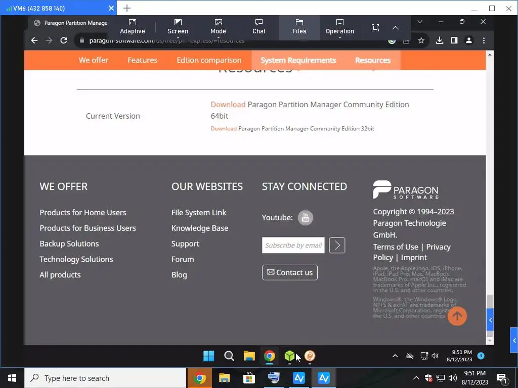This screenshot has height=388, width=518.
Task: Open remote taskbar Chrome icon
Action: (269, 356)
